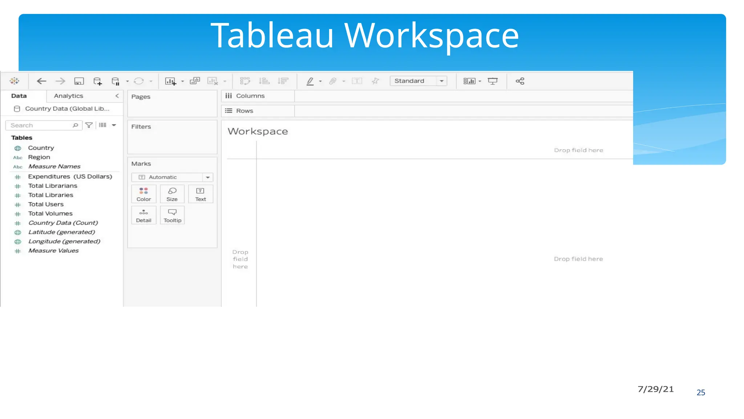This screenshot has width=744, height=419.
Task: Select Expenditures (US Dollars) measure
Action: click(70, 177)
